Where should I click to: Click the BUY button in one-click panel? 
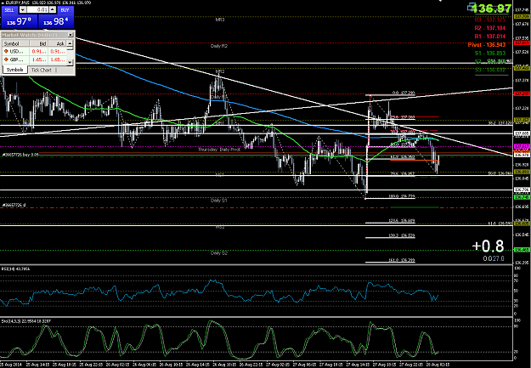[65, 10]
